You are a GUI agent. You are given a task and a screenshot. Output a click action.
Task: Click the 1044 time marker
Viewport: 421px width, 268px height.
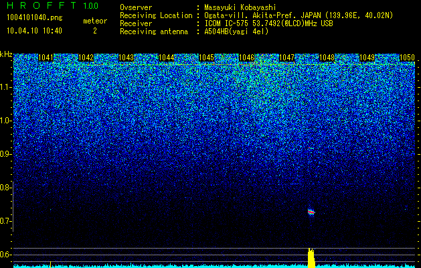point(167,58)
